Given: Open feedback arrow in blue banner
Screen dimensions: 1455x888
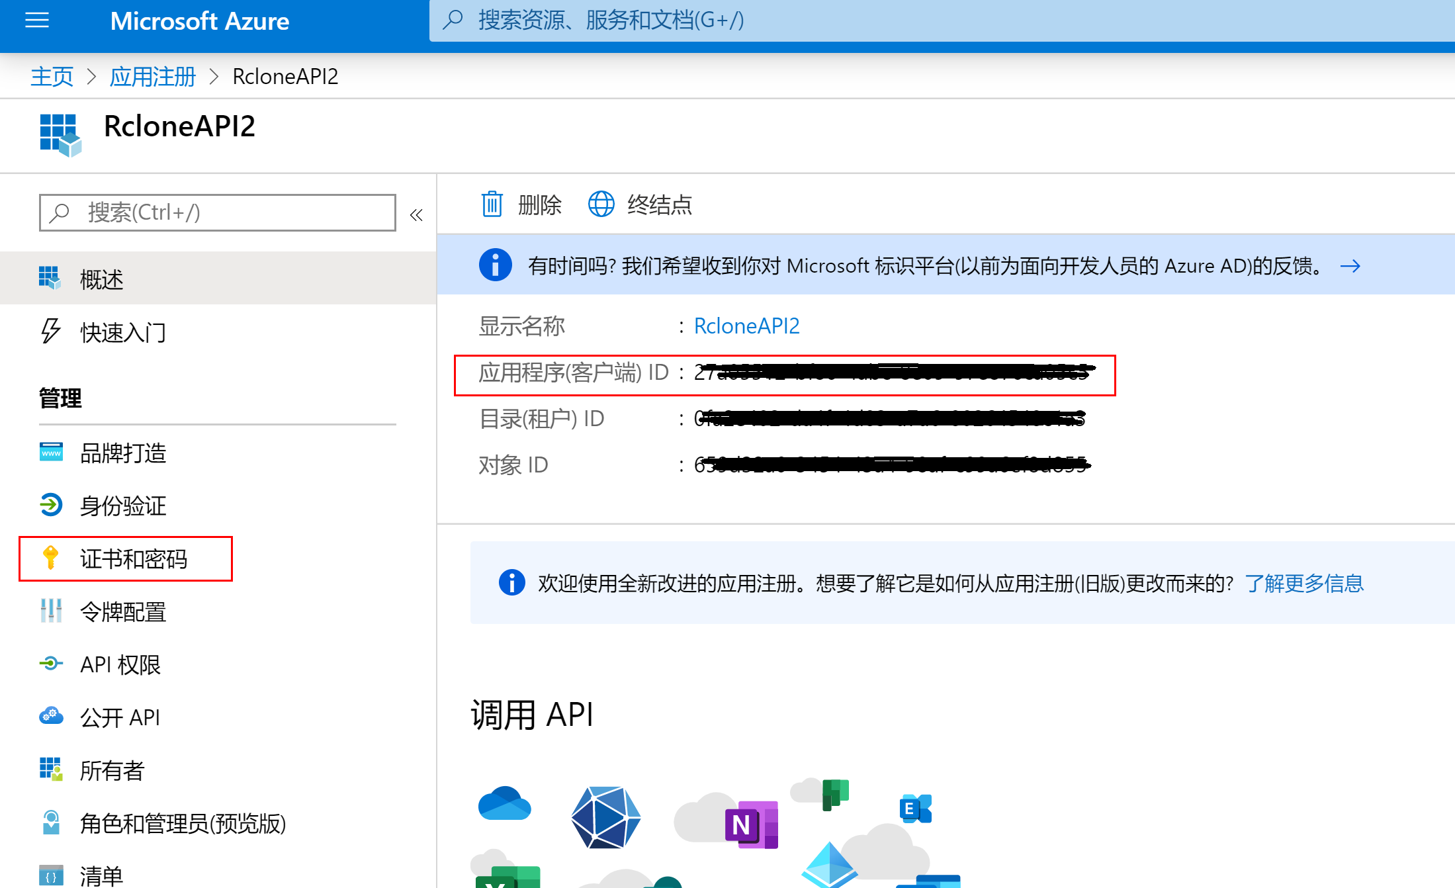Looking at the screenshot, I should point(1350,266).
